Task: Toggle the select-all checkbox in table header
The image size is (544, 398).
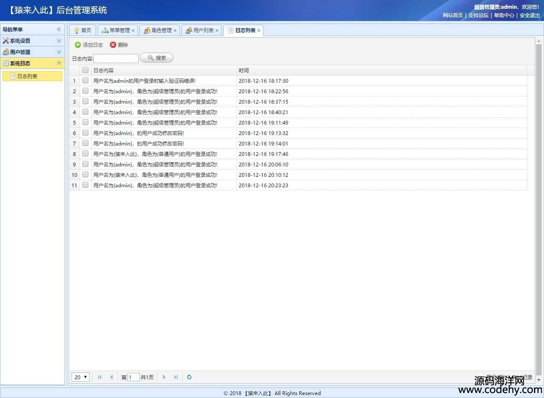Action: [85, 70]
